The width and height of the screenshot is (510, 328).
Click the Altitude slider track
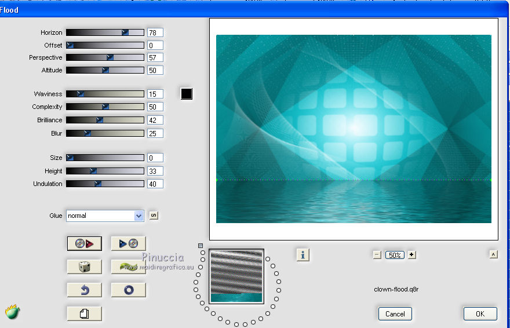click(x=105, y=70)
